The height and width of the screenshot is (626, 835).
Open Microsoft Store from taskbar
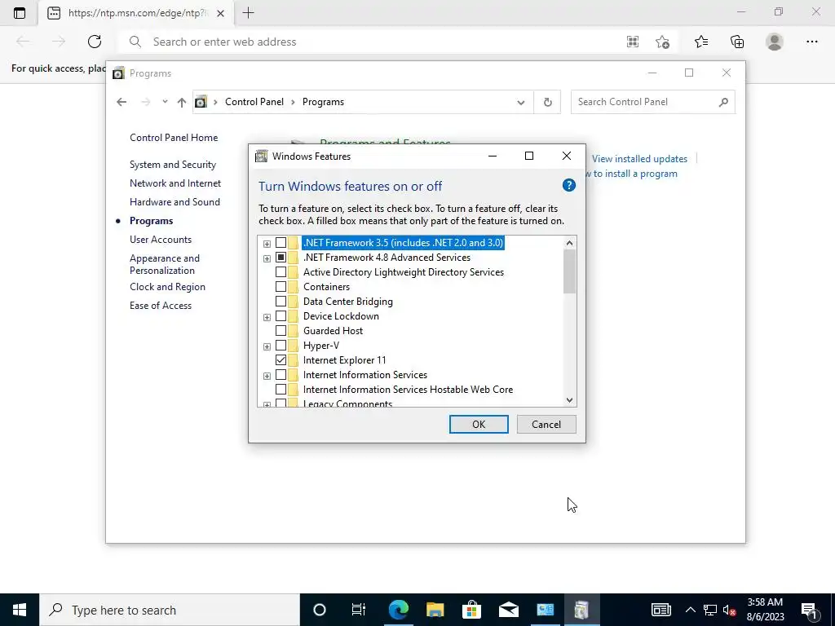(471, 610)
